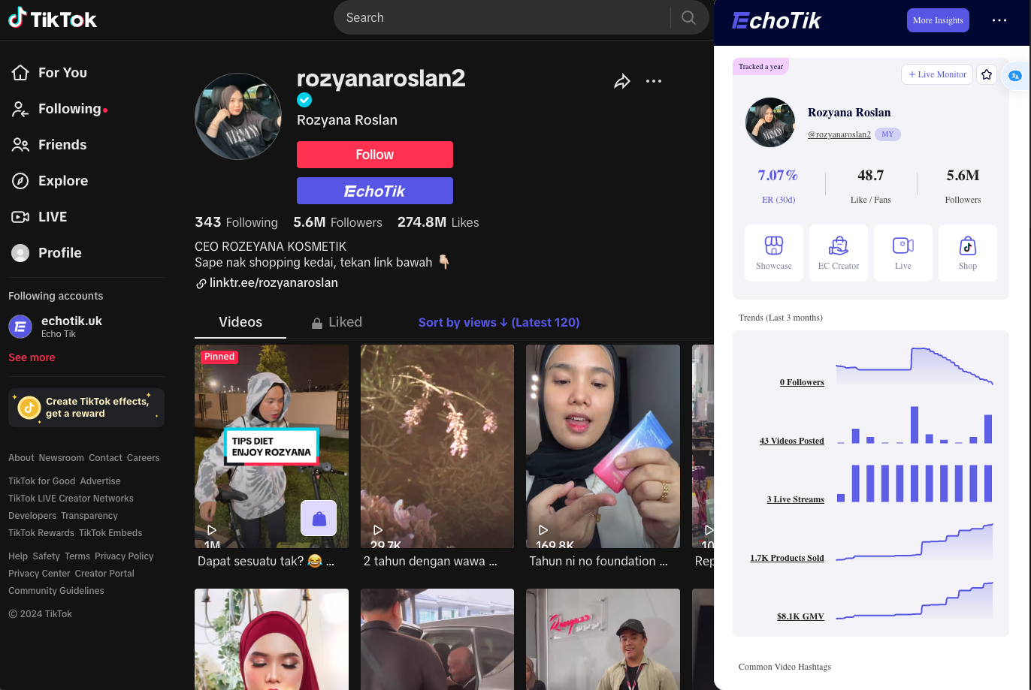Open Privacy Policy footer link
This screenshot has width=1031, height=690.
pos(124,556)
